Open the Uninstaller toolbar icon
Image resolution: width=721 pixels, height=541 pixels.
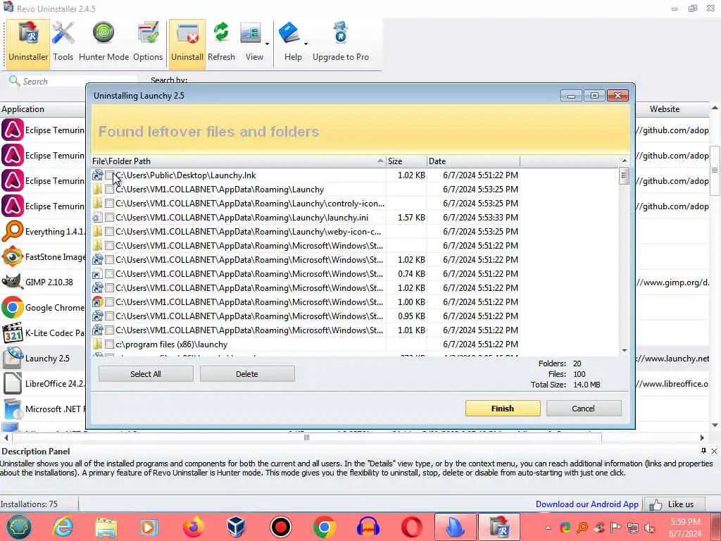click(x=28, y=43)
